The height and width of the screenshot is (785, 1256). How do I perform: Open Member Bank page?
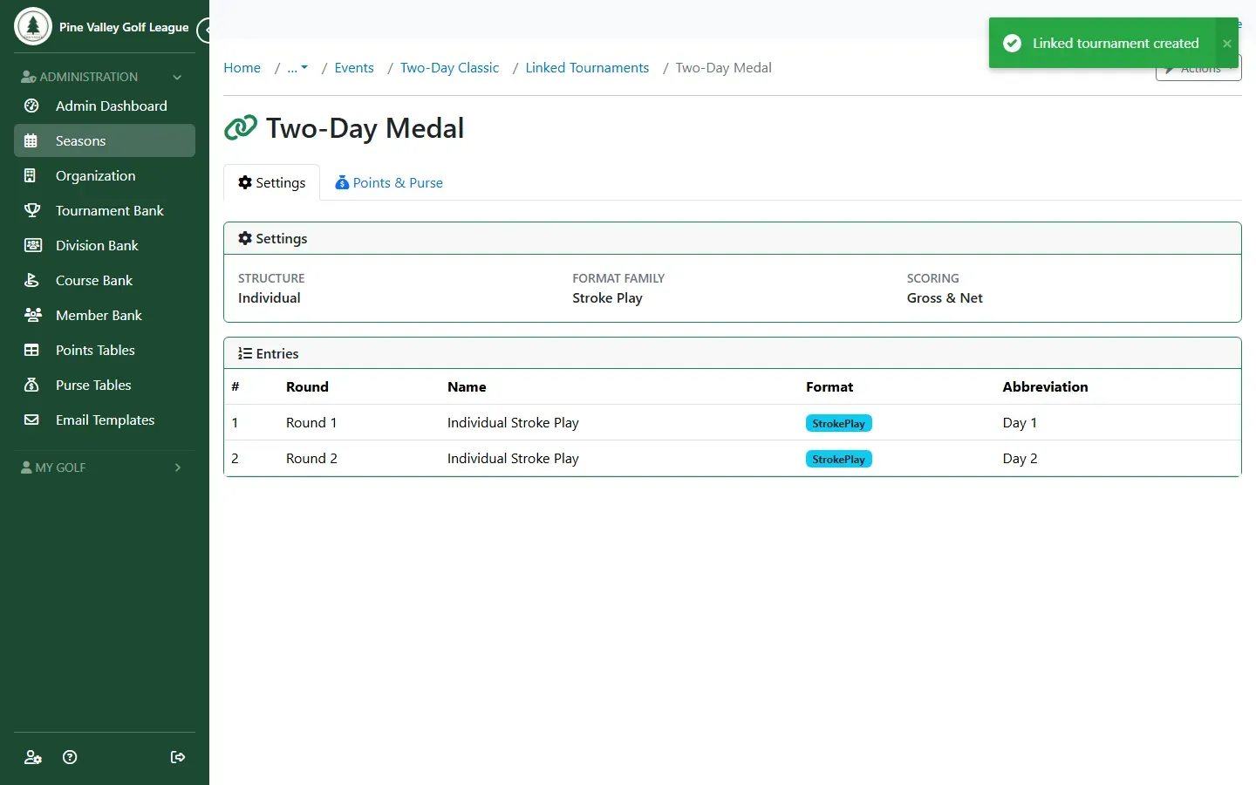coord(105,315)
